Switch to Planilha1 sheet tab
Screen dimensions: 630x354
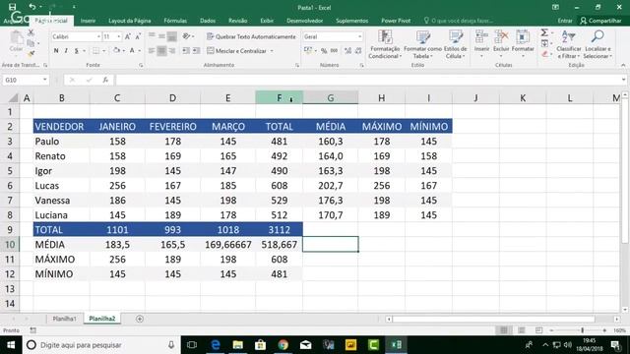pyautogui.click(x=64, y=319)
